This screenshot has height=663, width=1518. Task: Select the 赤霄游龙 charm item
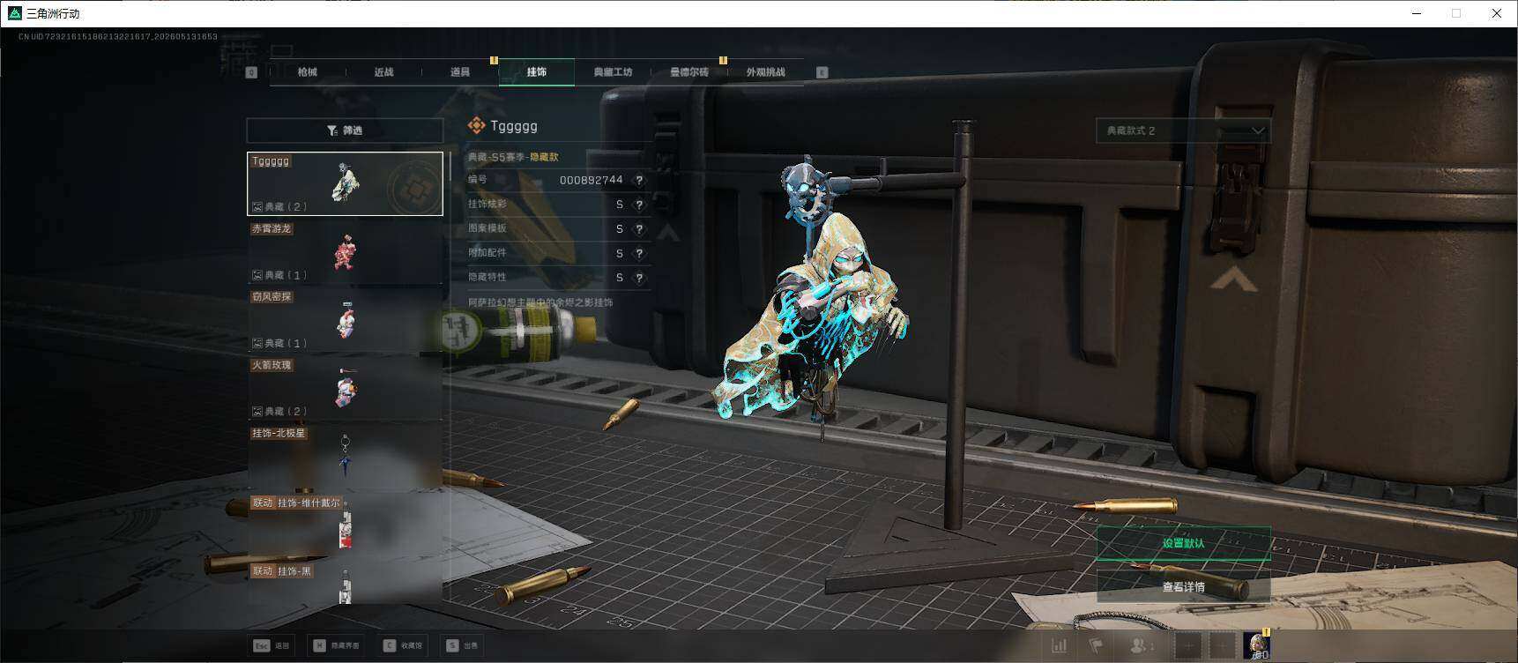coord(345,251)
